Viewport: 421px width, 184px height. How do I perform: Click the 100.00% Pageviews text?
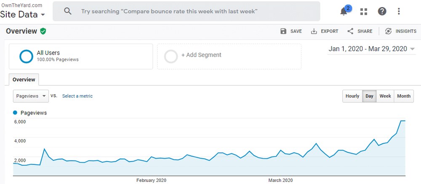tap(58, 60)
